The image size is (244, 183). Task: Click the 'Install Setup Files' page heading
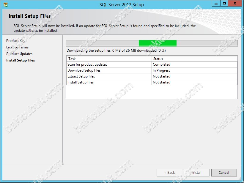pyautogui.click(x=29, y=16)
